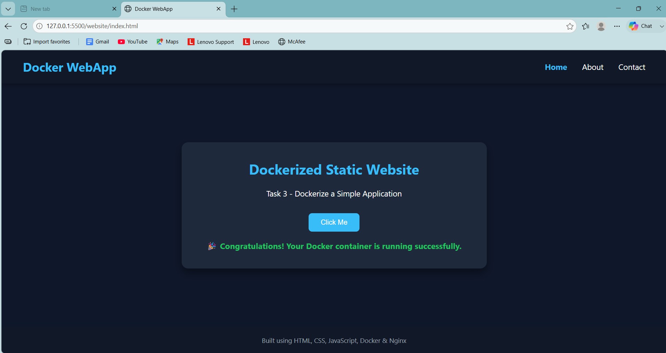
Task: Restore down the browser window
Action: (x=638, y=9)
